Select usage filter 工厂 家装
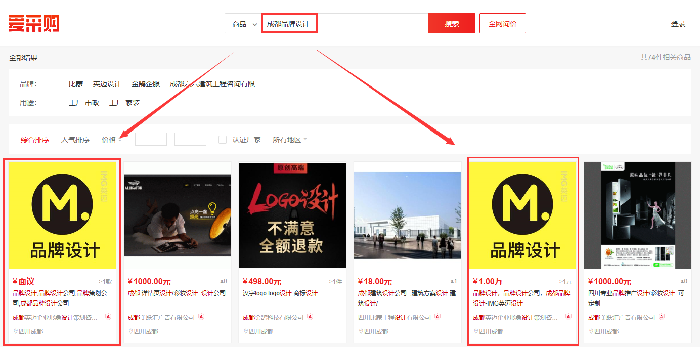 tap(124, 103)
